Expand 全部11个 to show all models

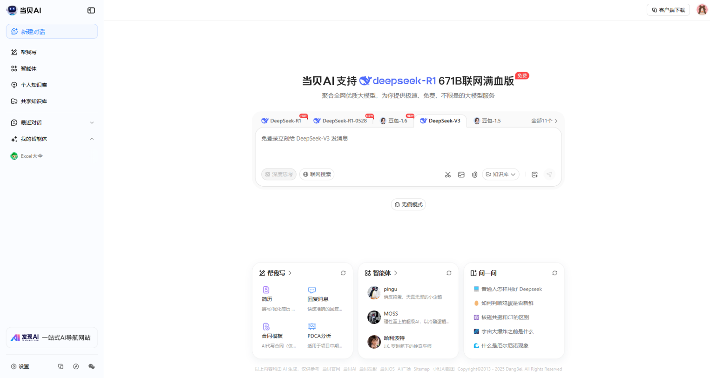(544, 120)
